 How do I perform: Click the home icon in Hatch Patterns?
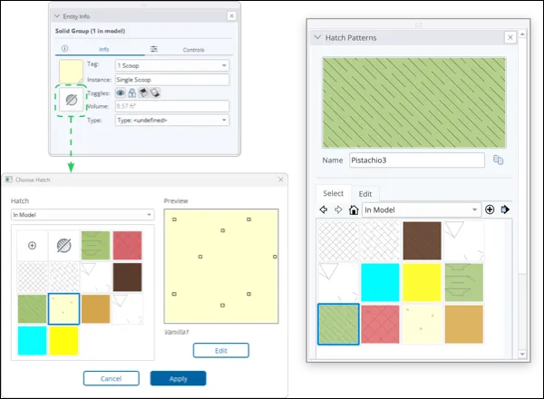tap(354, 209)
